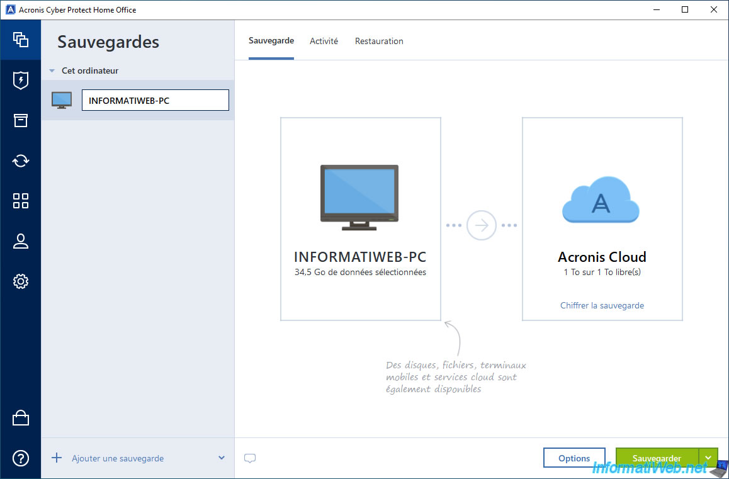This screenshot has height=479, width=729.
Task: Click the plus icon to add backup
Action: click(x=56, y=458)
